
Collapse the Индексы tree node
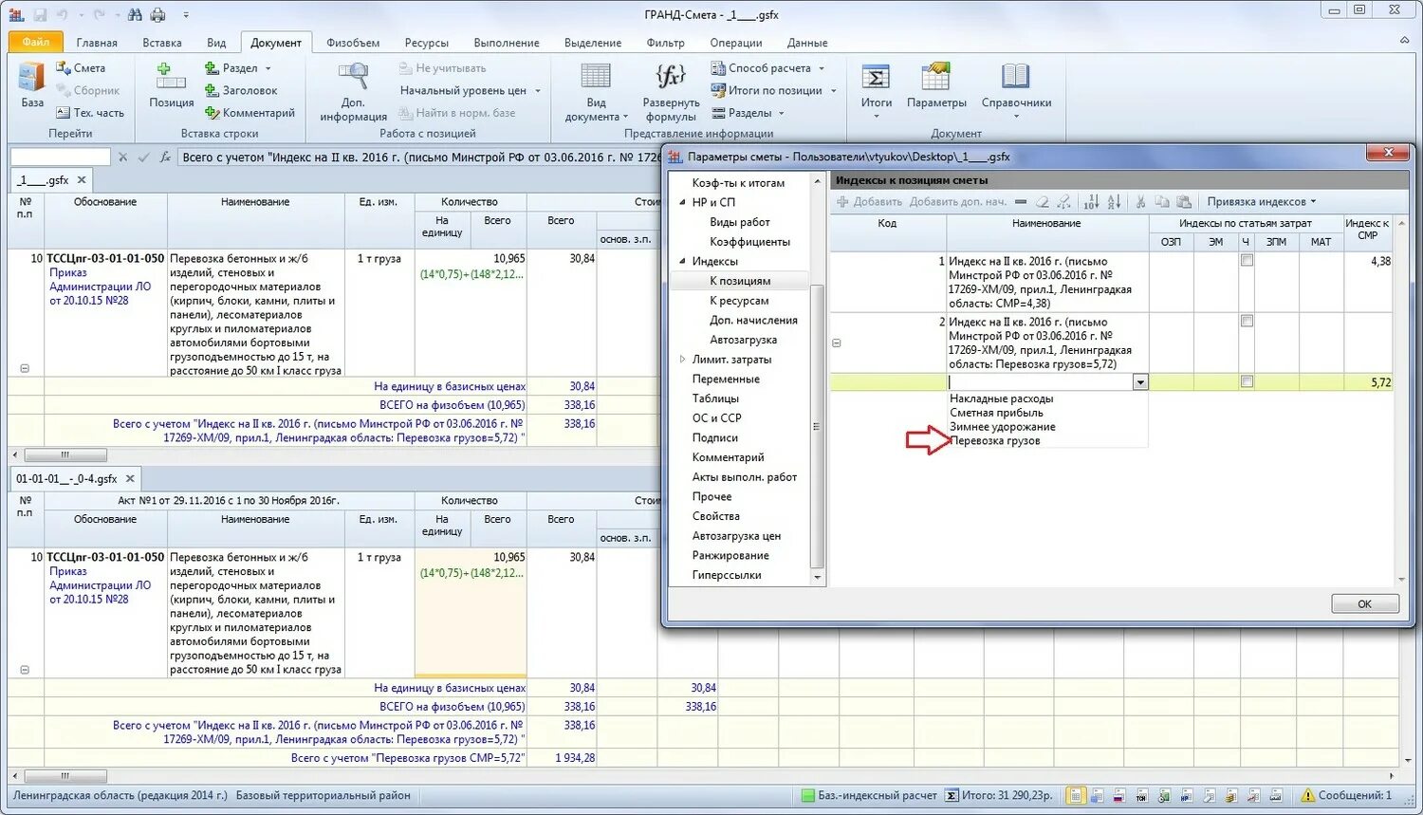[682, 261]
